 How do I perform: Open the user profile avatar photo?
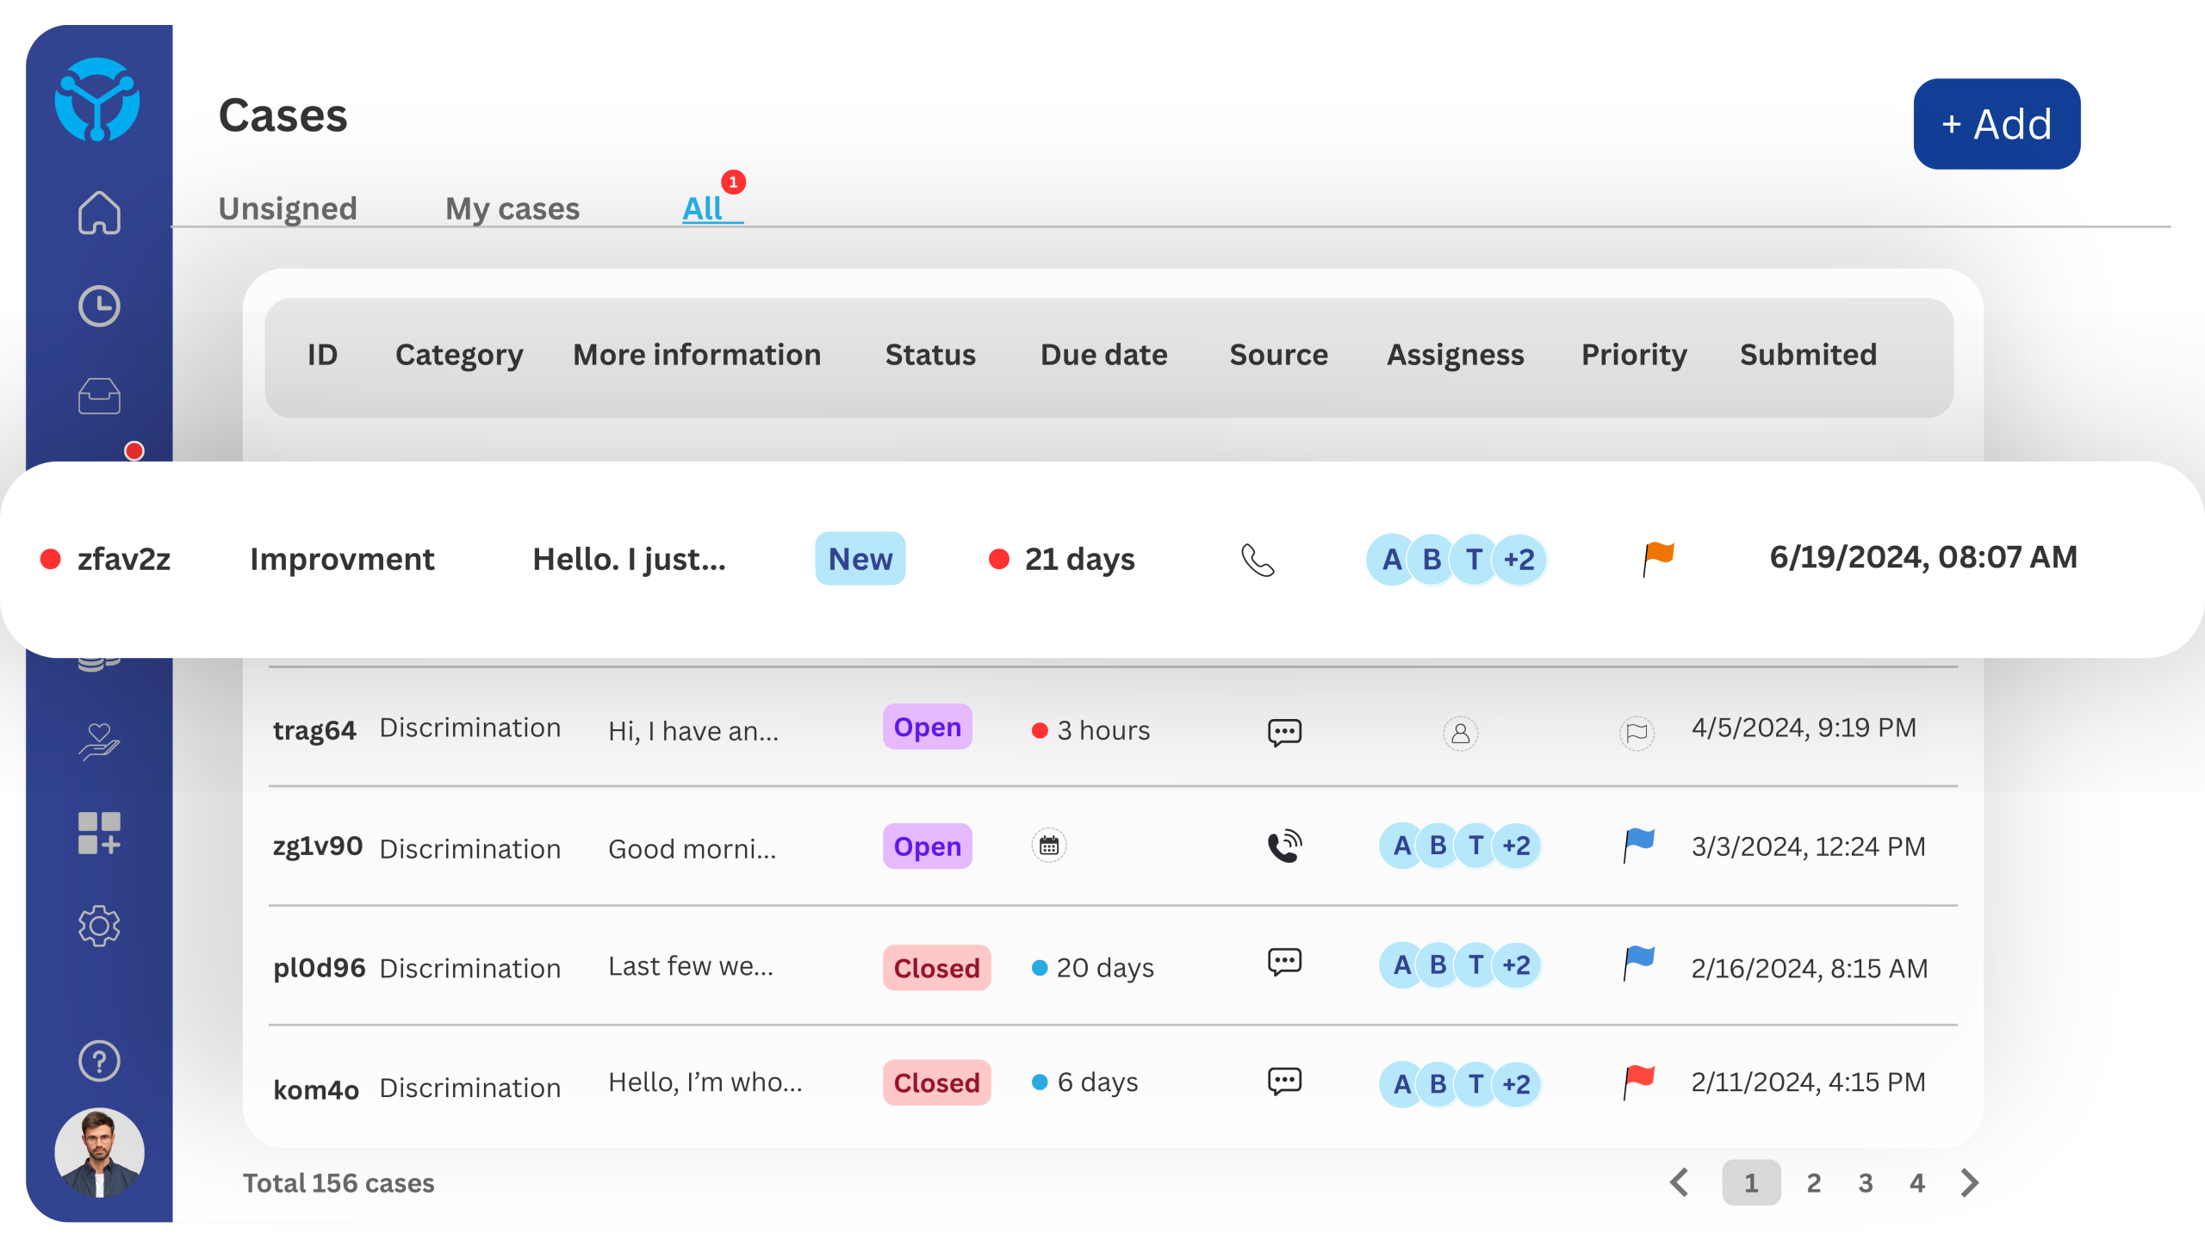point(99,1152)
